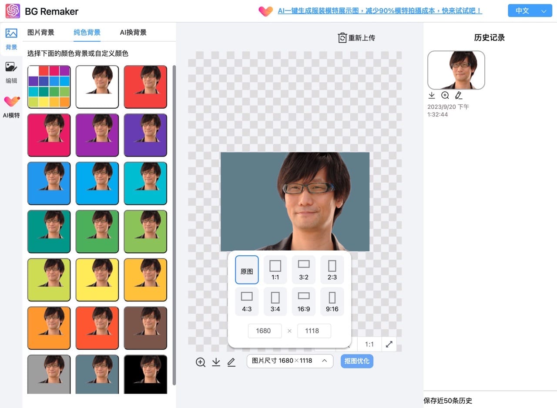557x408 pixels.
Task: Select the 3:2 aspect ratio
Action: tap(304, 270)
